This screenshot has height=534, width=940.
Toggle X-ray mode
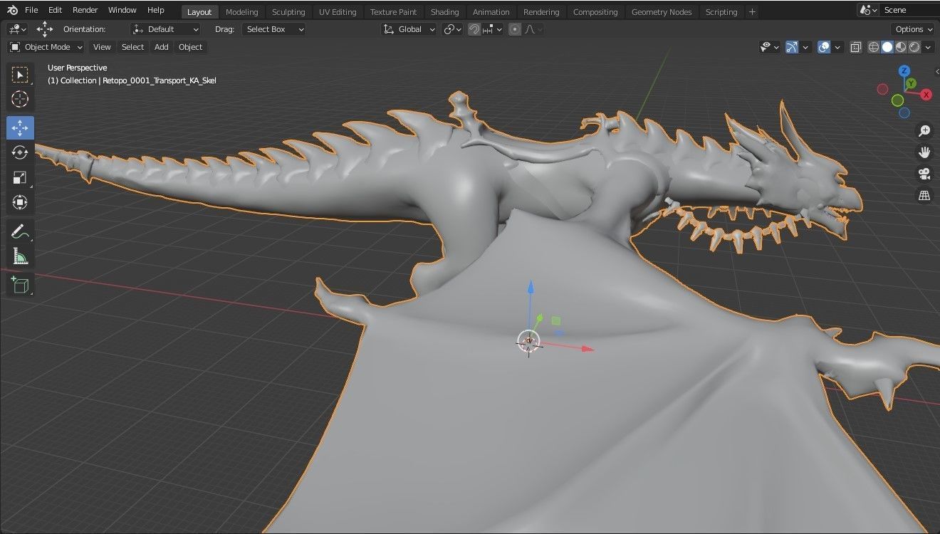click(x=855, y=47)
